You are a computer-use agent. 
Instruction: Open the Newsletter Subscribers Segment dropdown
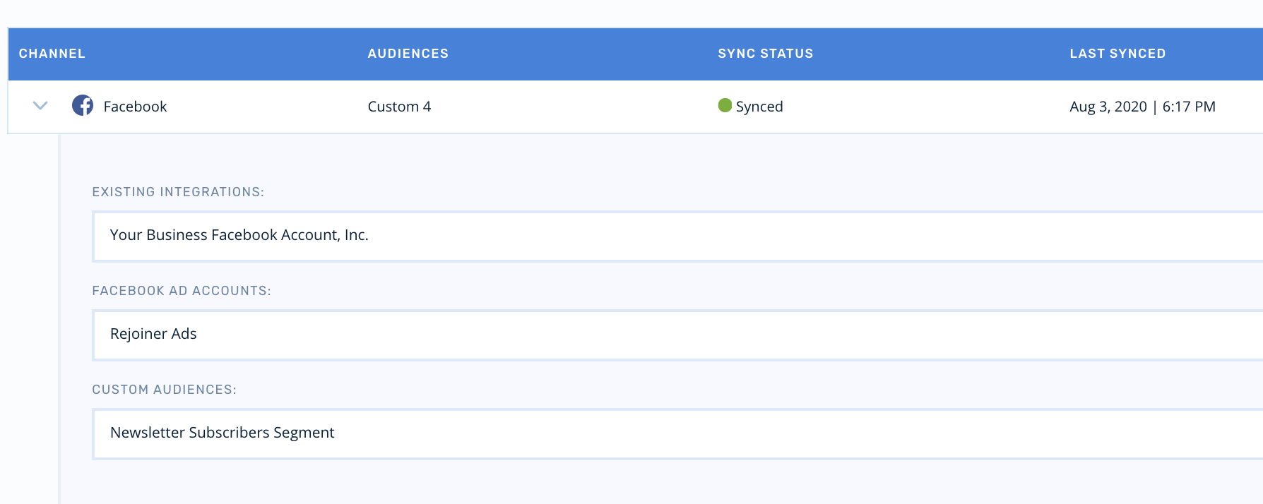click(677, 433)
